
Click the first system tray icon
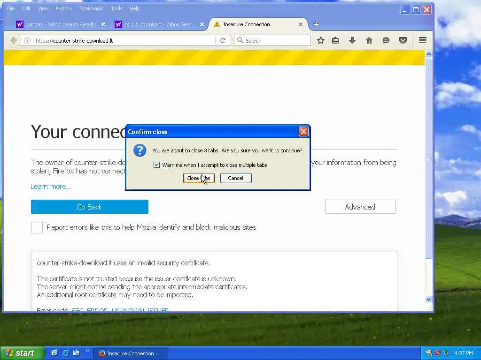[429, 353]
